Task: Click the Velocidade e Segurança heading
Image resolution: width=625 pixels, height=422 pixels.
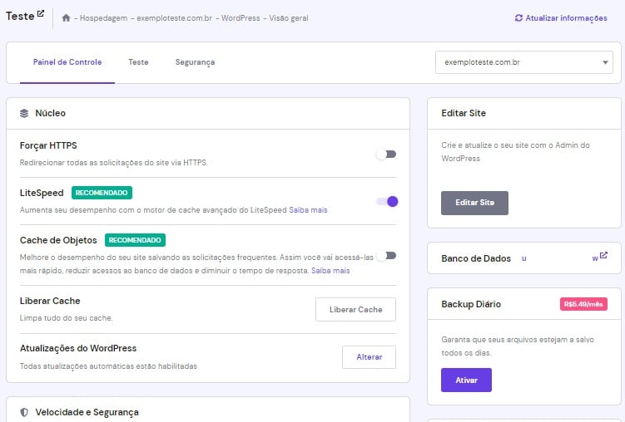Action: (x=87, y=413)
